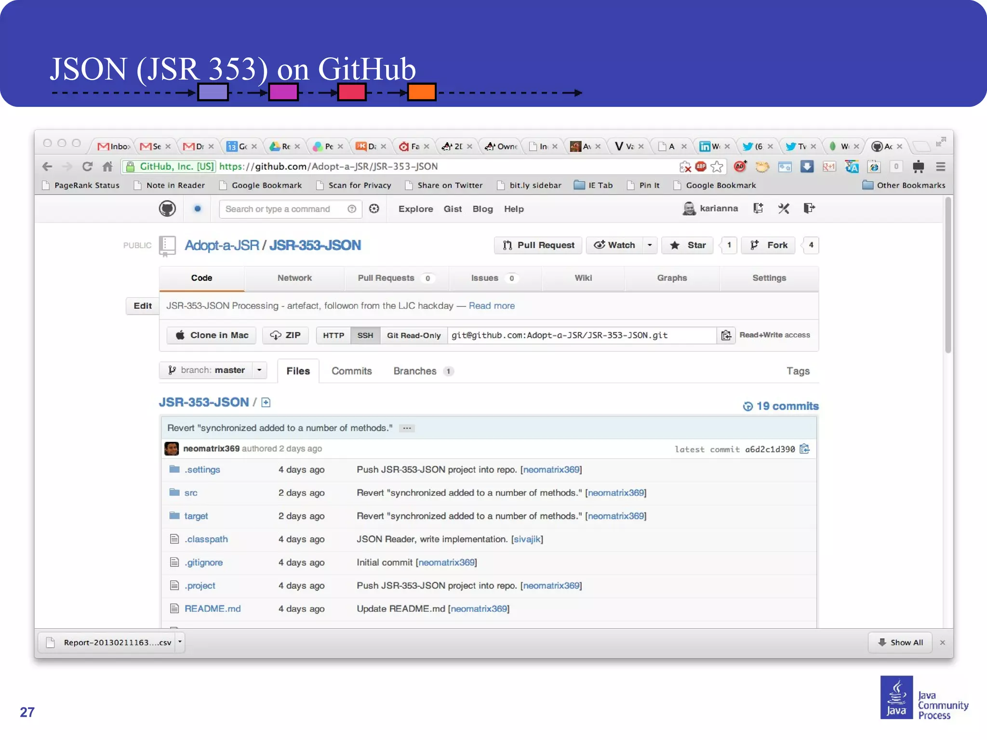Viewport: 987px width, 740px height.
Task: Click the sign out icon
Action: click(x=809, y=208)
